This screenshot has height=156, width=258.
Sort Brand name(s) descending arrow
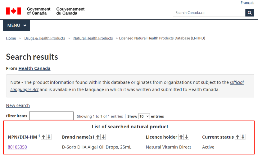[103, 137]
